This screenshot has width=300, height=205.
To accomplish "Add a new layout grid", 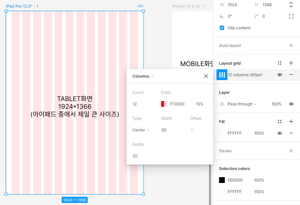I will [x=291, y=63].
